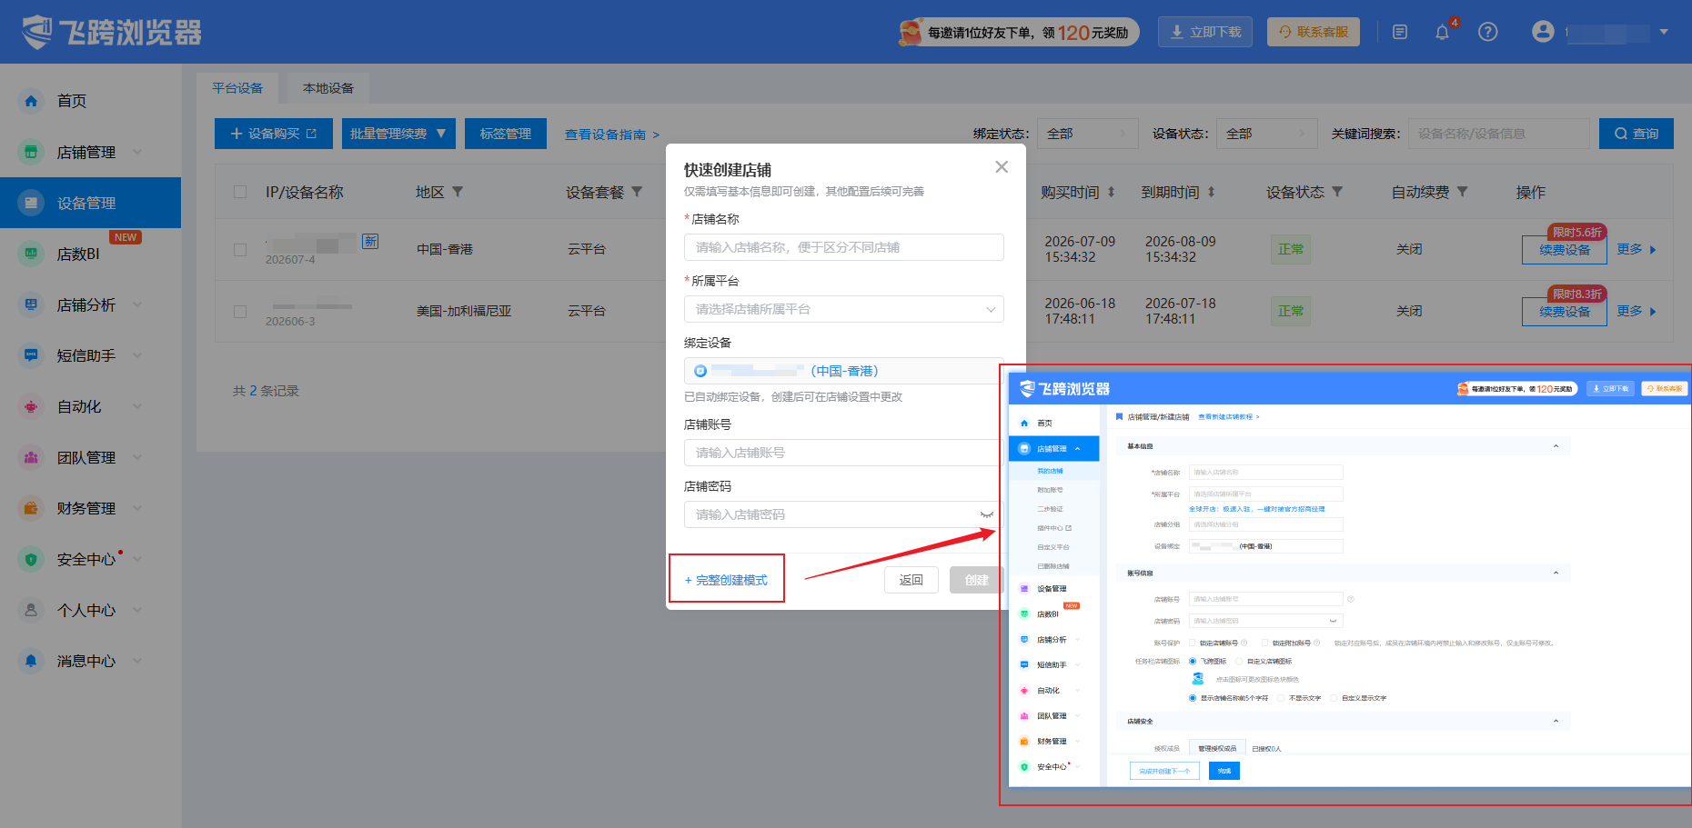Viewport: 1692px width, 828px height.
Task: Click the 联系客服 button
Action: (x=1314, y=32)
